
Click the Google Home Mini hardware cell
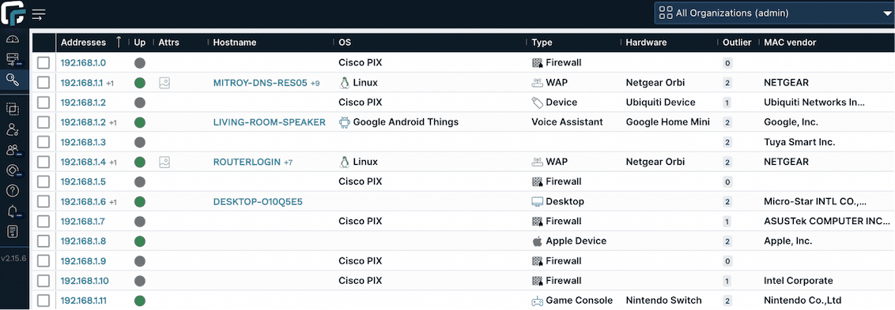[x=668, y=122]
